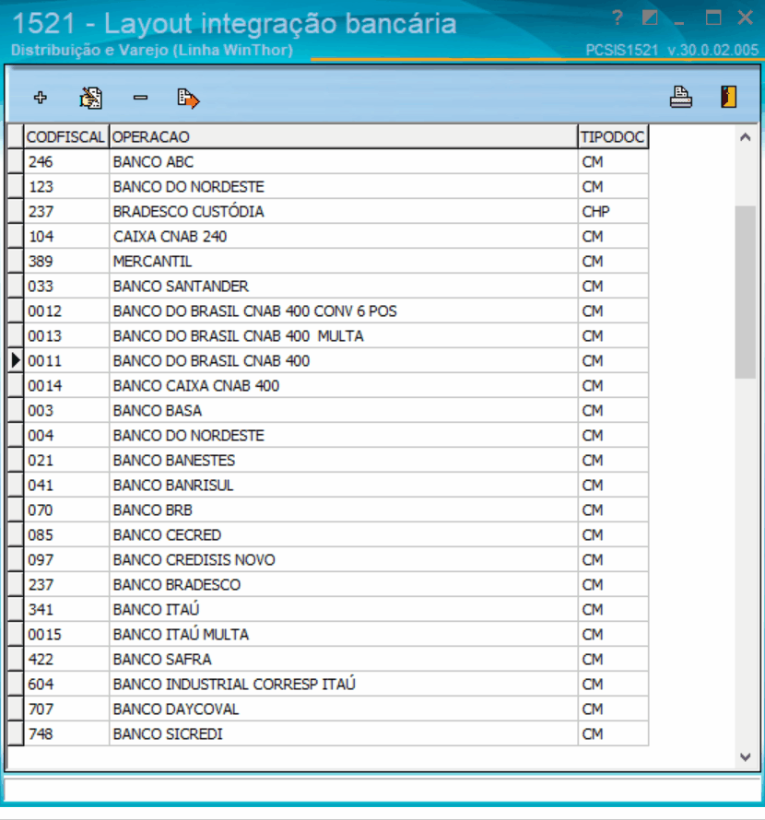The height and width of the screenshot is (820, 765).
Task: Click the vertical scrollbar thumb
Action: (x=745, y=292)
